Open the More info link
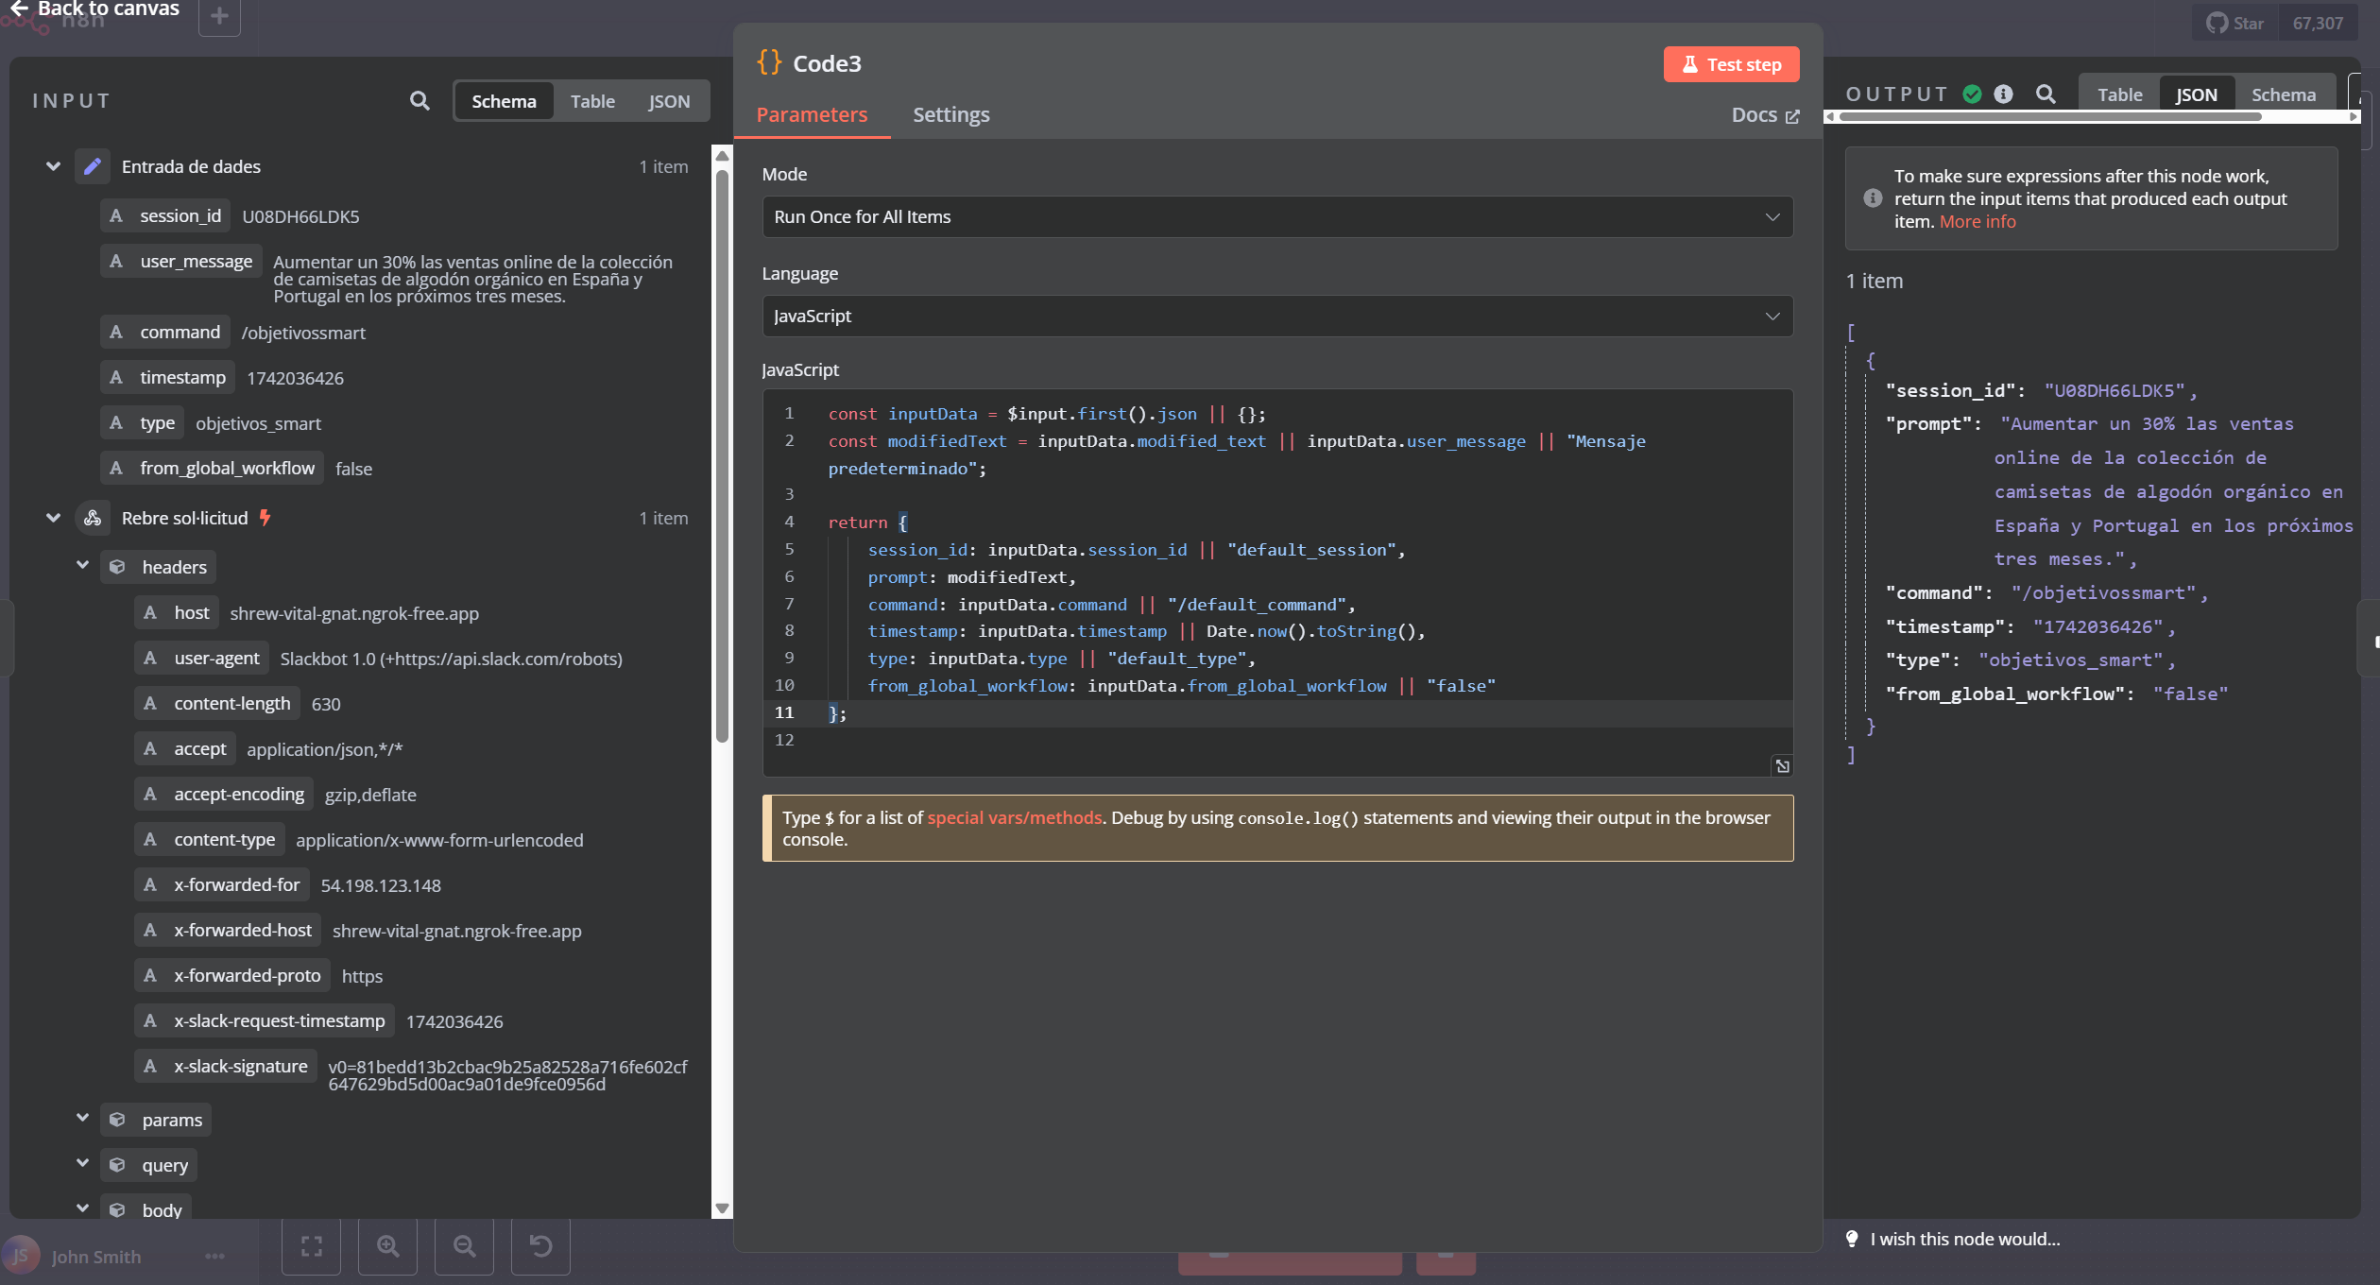 [1977, 222]
